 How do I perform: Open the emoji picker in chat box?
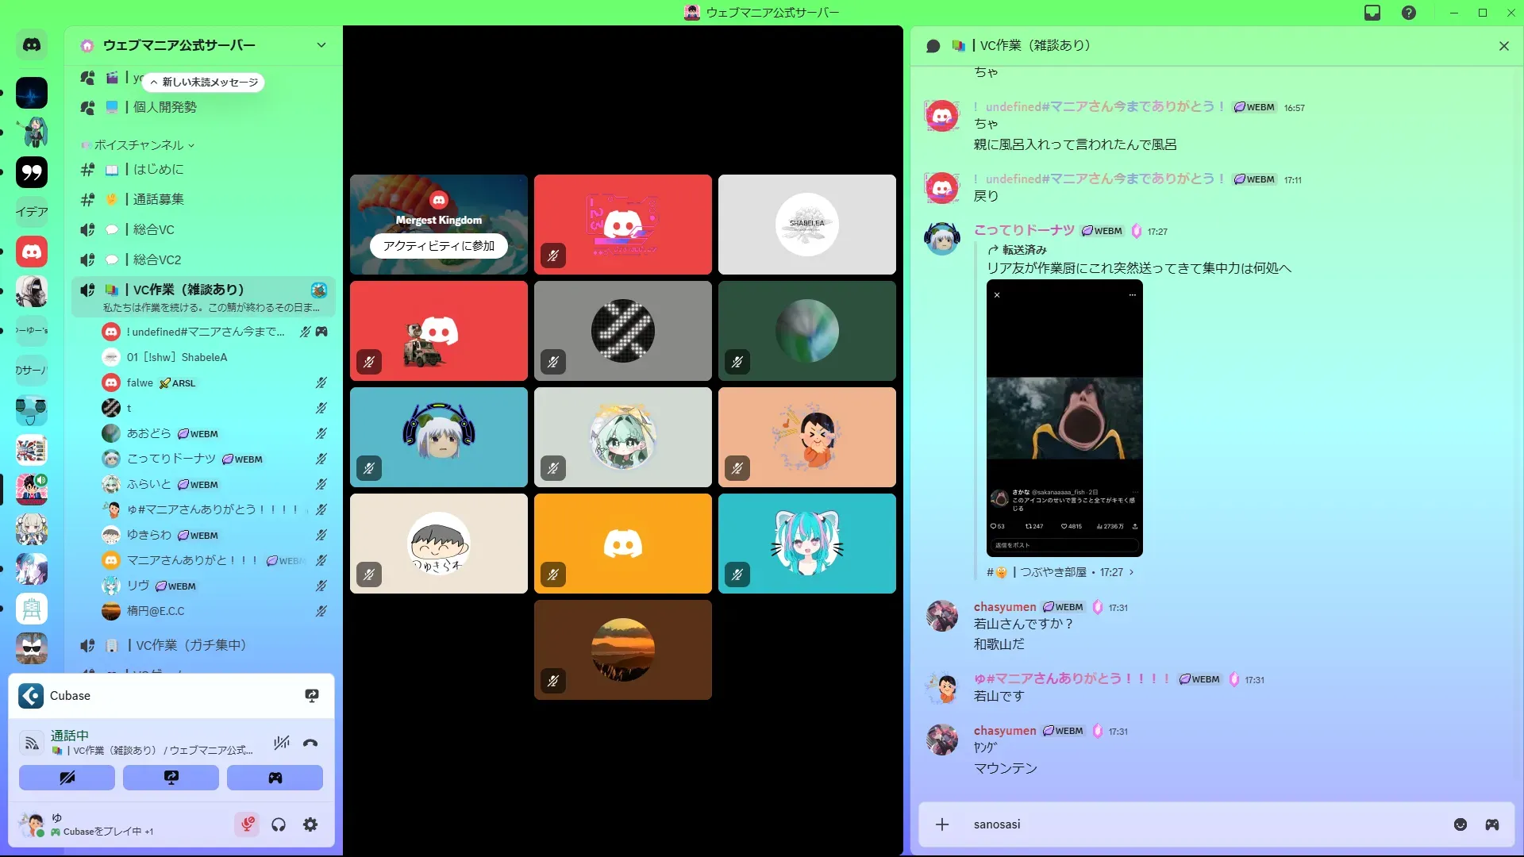[1460, 824]
